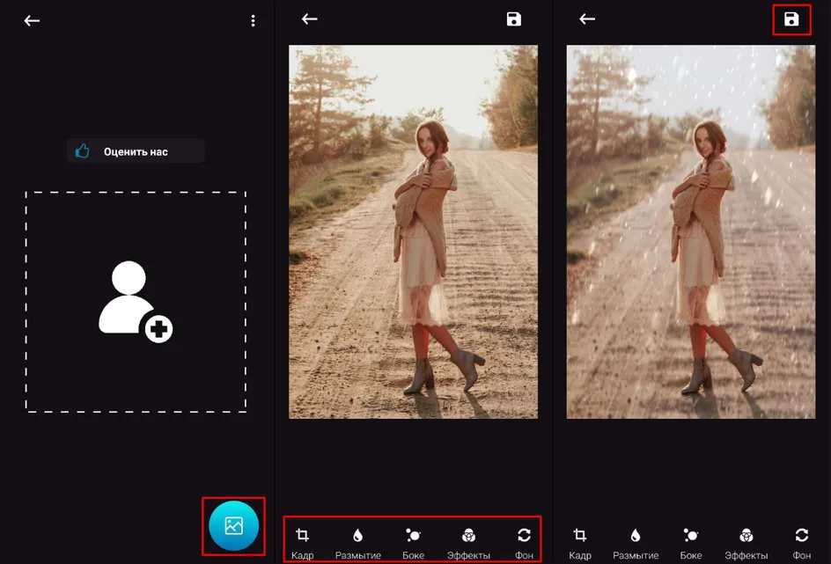The height and width of the screenshot is (564, 831).
Task: Tap dashed add-person photo placeholder
Action: tap(136, 302)
